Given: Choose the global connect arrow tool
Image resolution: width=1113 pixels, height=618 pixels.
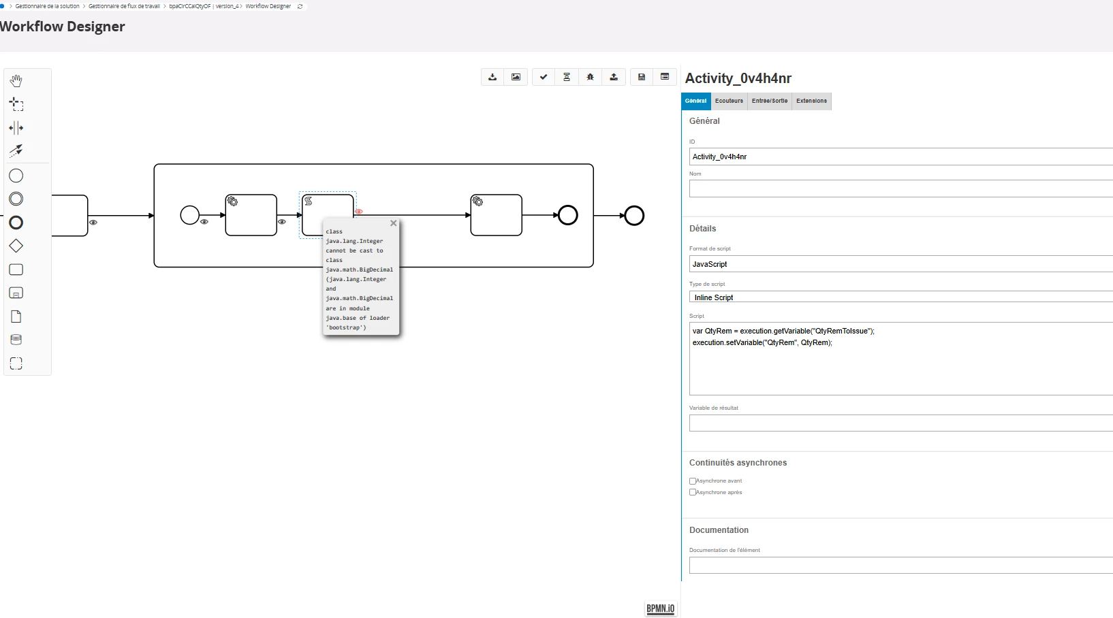Looking at the screenshot, I should click(16, 150).
